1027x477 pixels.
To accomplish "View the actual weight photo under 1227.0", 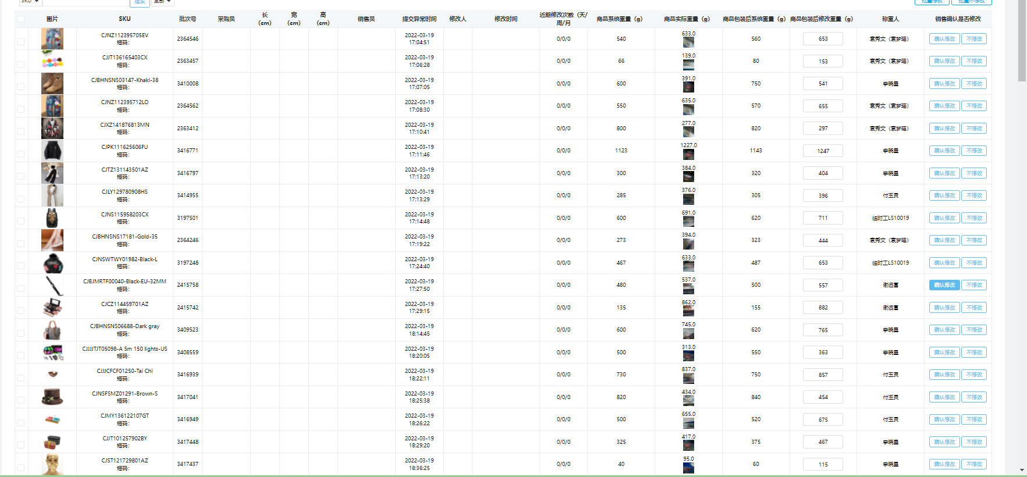I will [688, 155].
